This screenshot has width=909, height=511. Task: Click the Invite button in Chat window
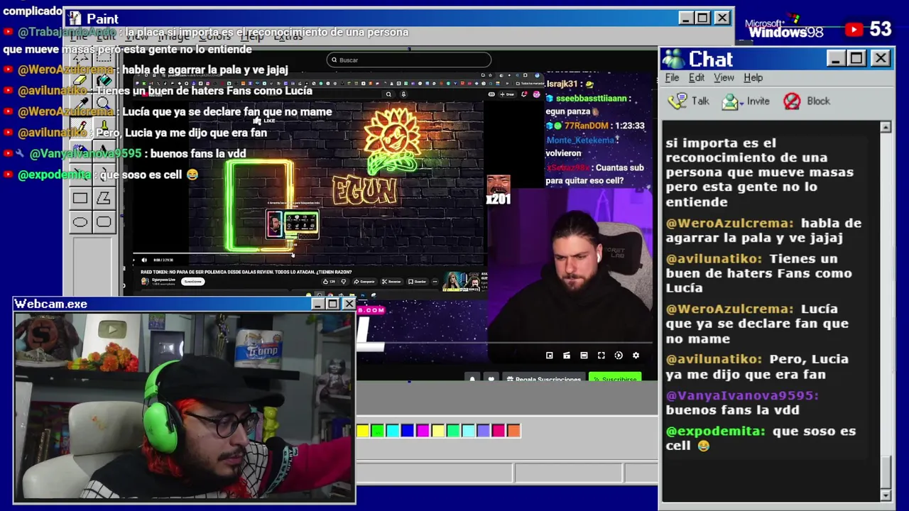(x=746, y=101)
